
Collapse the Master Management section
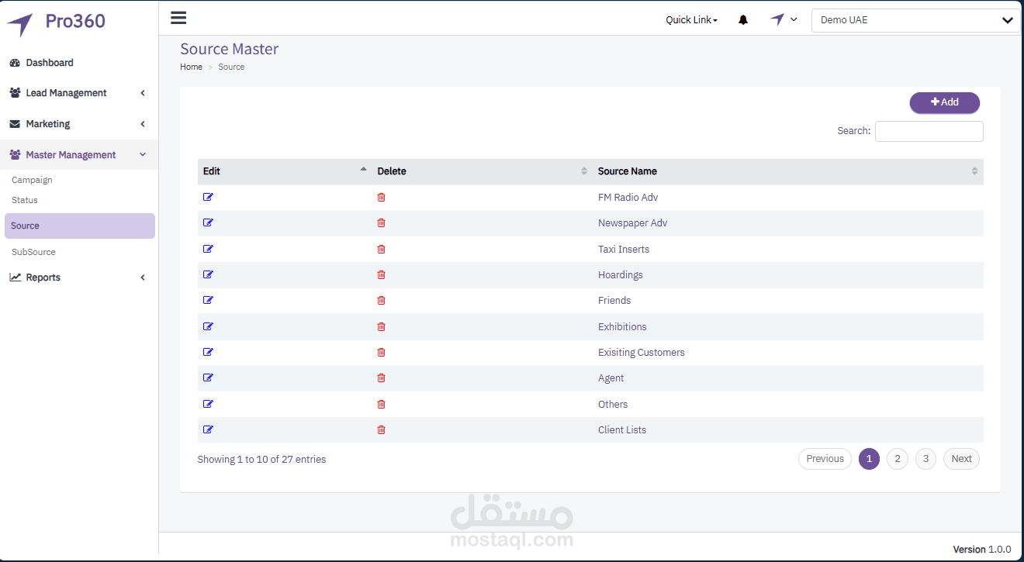[78, 155]
